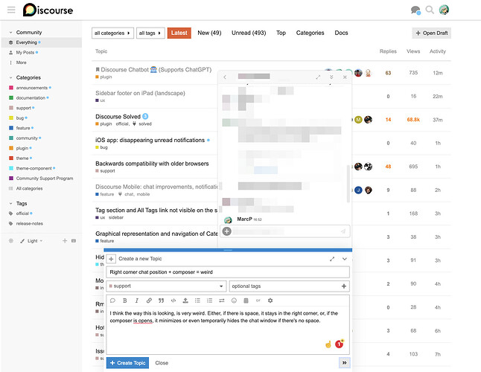Insert bulleted list in composer
Image resolution: width=481 pixels, height=372 pixels.
click(x=197, y=301)
